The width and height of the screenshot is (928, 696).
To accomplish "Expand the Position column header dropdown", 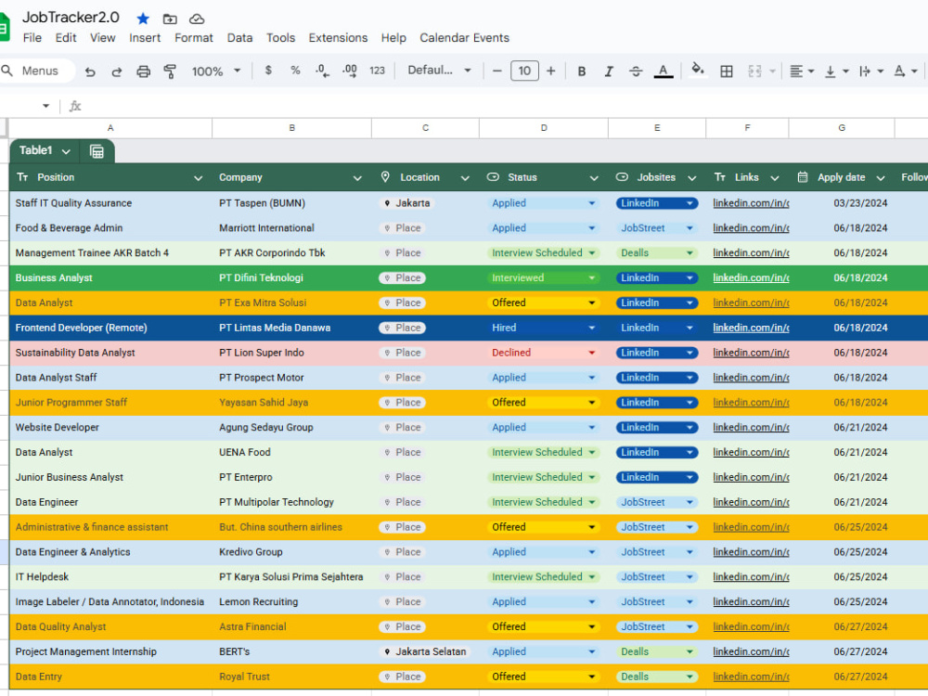I will pos(199,178).
